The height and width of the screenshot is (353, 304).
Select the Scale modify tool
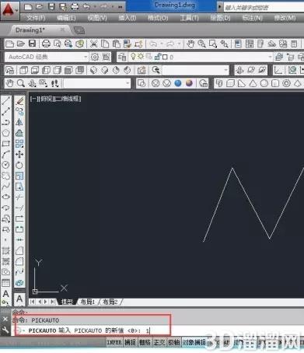tap(19, 176)
